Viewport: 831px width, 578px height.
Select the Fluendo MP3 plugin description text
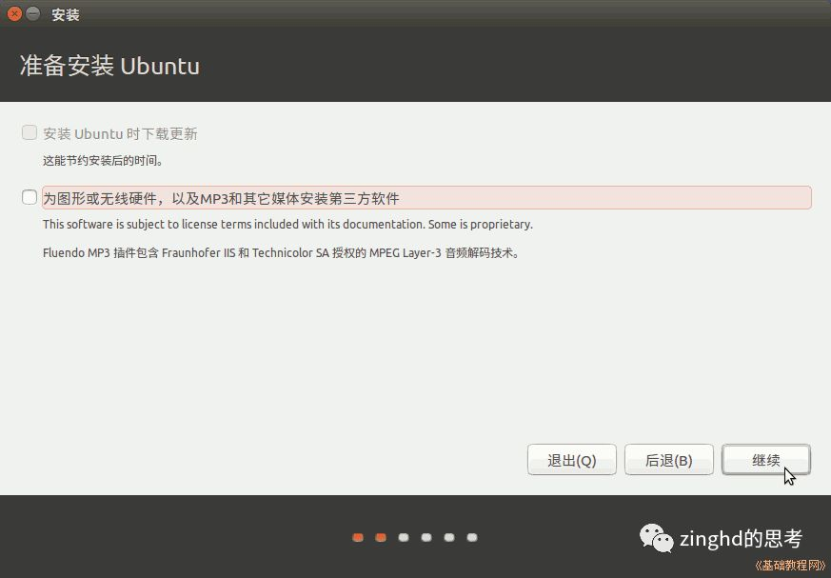click(281, 253)
